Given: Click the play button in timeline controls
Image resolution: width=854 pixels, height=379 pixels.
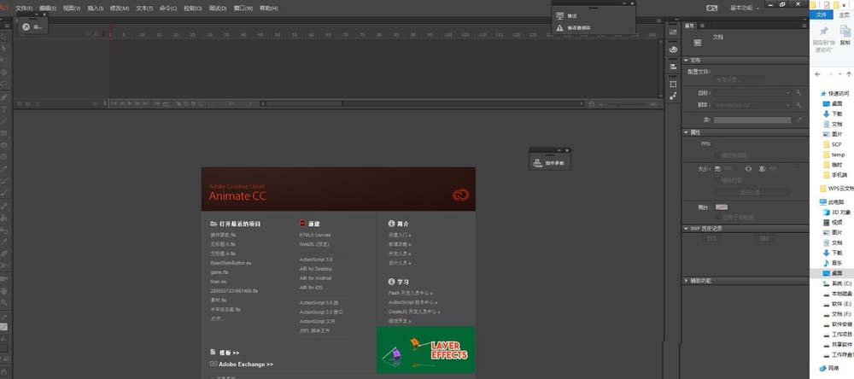Looking at the screenshot, I should pyautogui.click(x=130, y=103).
